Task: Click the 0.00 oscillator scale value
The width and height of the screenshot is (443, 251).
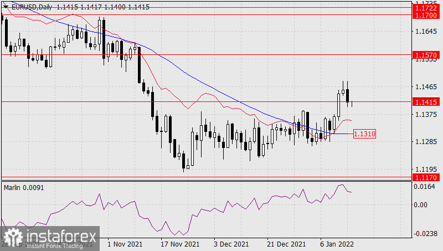Action: coord(420,204)
